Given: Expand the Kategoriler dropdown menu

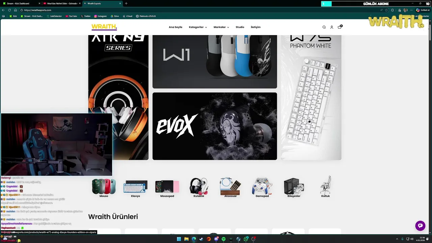Looking at the screenshot, I should (198, 27).
